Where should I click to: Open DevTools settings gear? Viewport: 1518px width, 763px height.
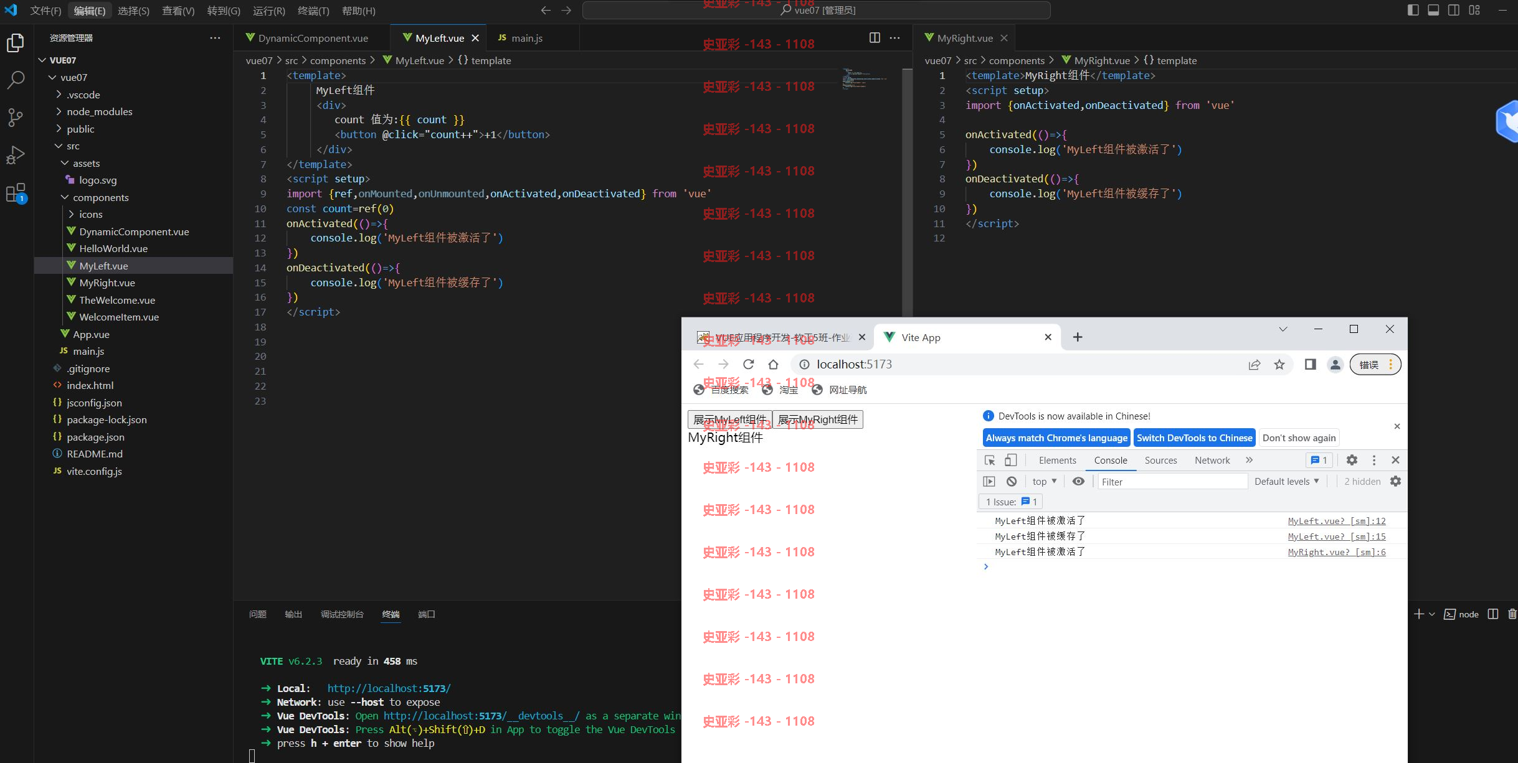1352,460
